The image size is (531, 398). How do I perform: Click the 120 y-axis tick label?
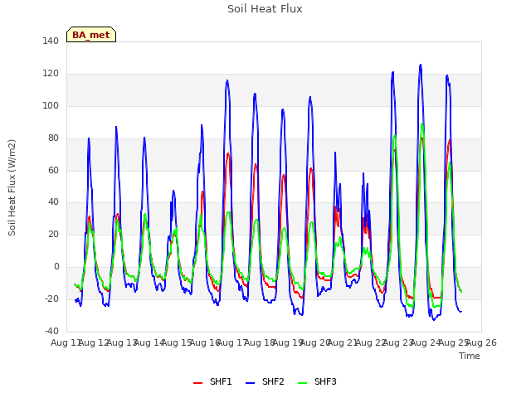(51, 73)
